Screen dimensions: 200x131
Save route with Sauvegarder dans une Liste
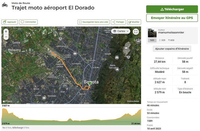pyautogui.click(x=93, y=22)
